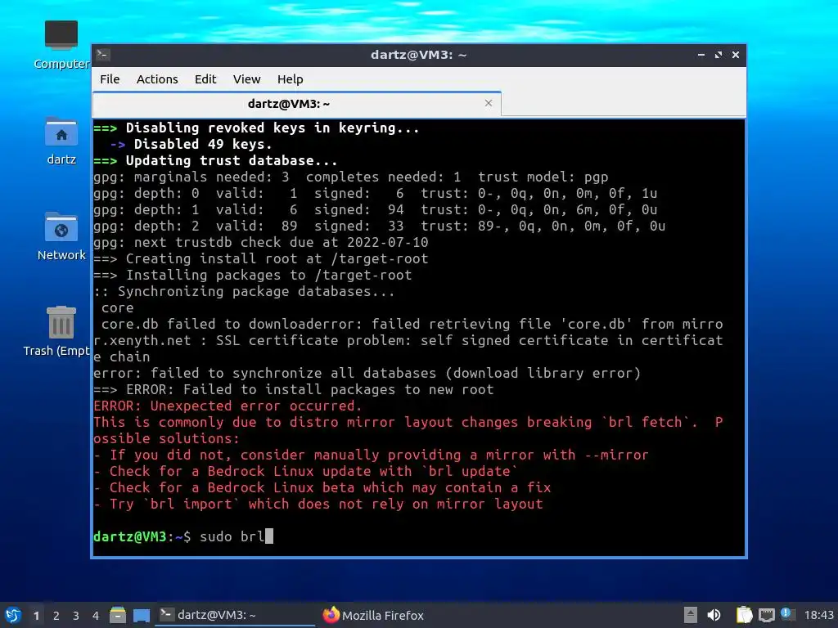Click 'Check for a Bedrock Linux update' line
The image size is (838, 628).
(x=306, y=471)
